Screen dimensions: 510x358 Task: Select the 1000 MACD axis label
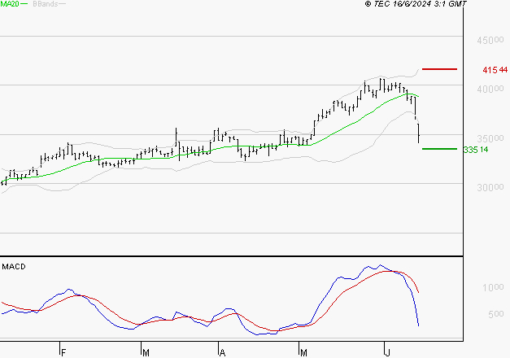coord(493,288)
